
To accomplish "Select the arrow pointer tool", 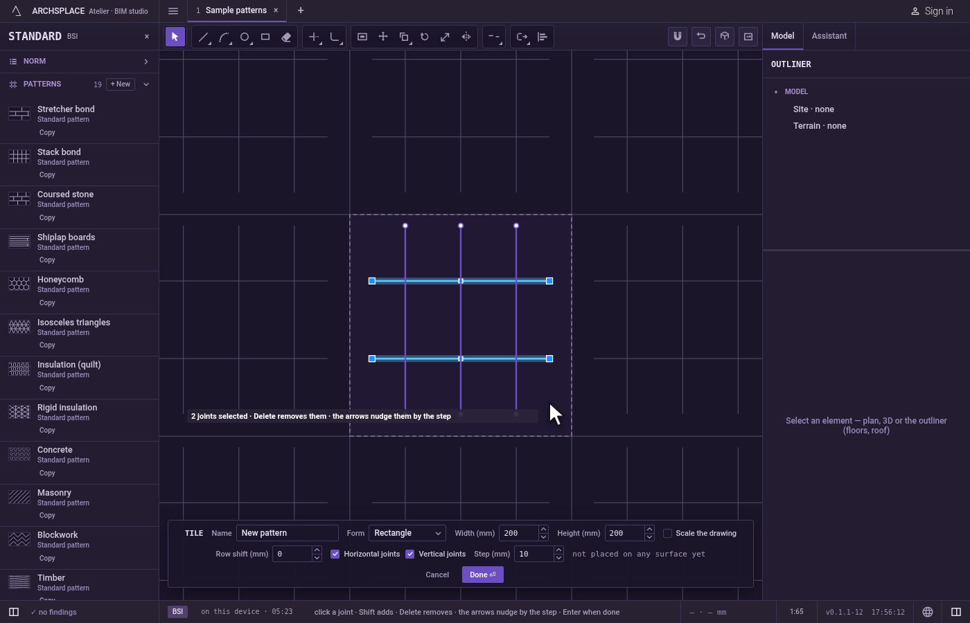I will 175,37.
